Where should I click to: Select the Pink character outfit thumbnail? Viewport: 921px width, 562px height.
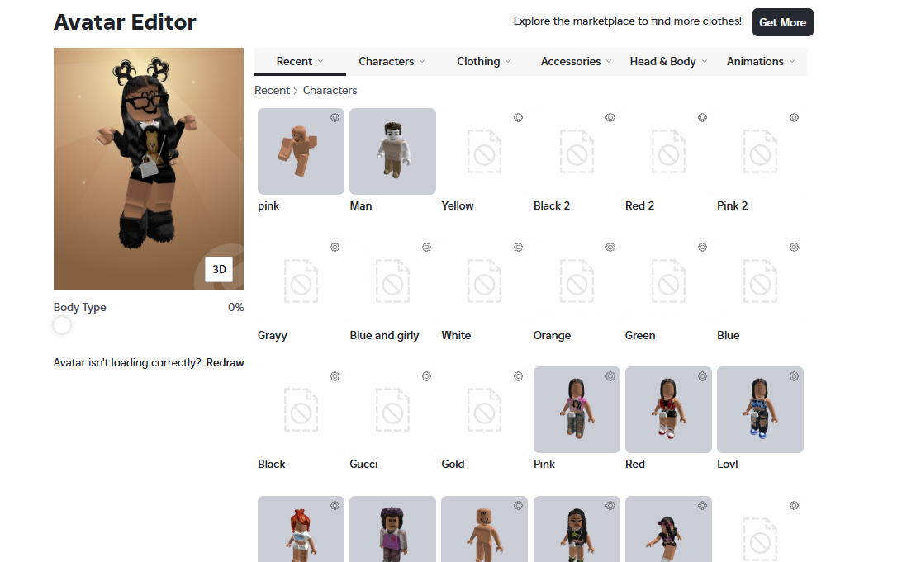(577, 409)
